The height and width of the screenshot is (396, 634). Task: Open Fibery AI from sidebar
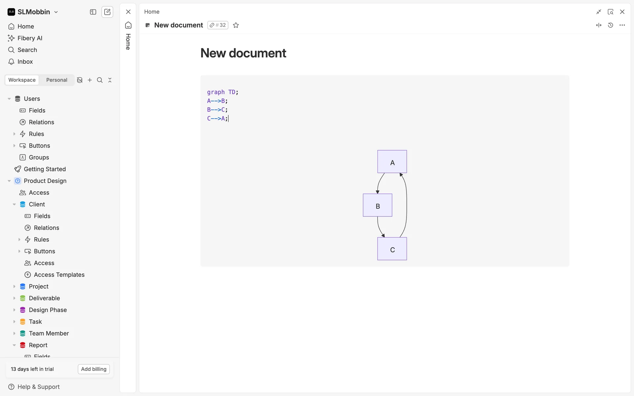[30, 38]
